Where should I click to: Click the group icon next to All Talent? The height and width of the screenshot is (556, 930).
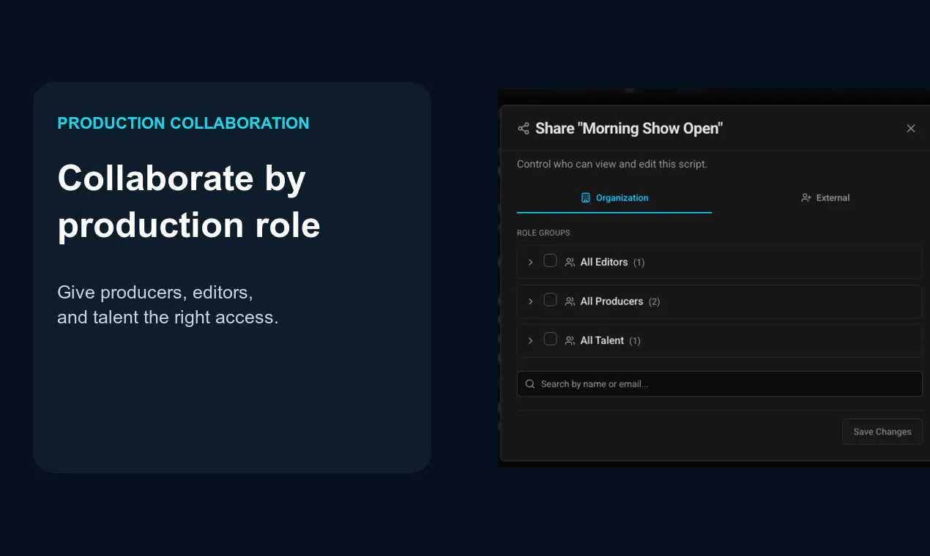(570, 341)
